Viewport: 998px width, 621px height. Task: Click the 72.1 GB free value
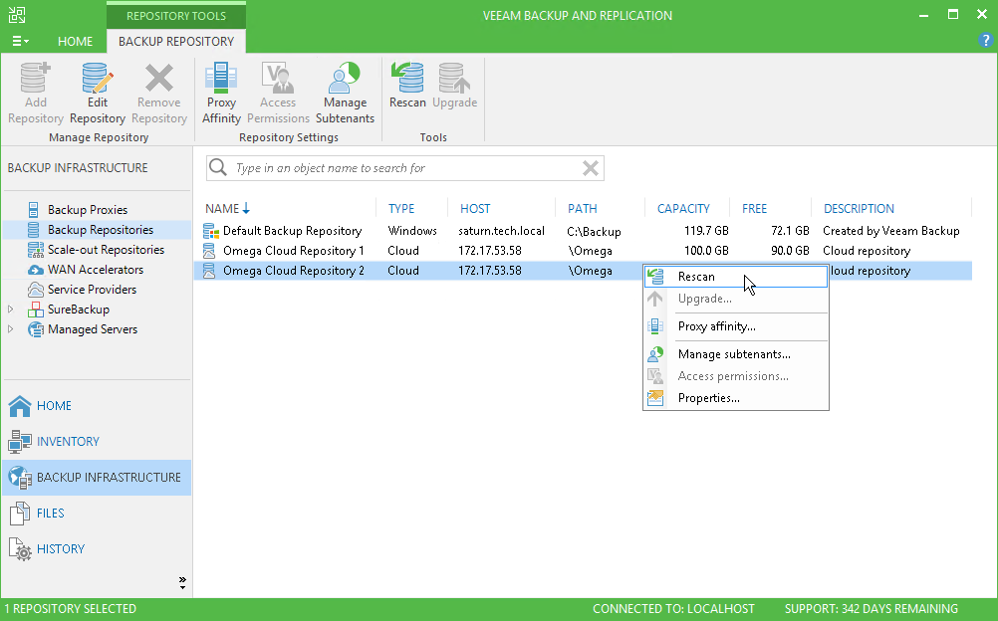790,231
